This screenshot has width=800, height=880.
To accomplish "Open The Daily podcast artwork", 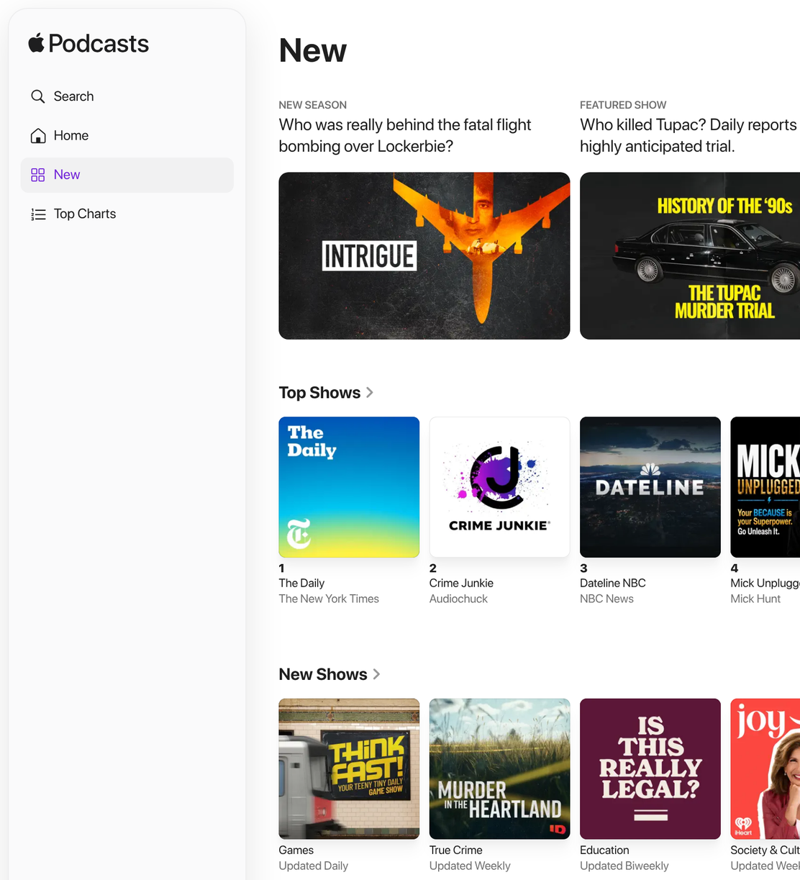I will (349, 487).
